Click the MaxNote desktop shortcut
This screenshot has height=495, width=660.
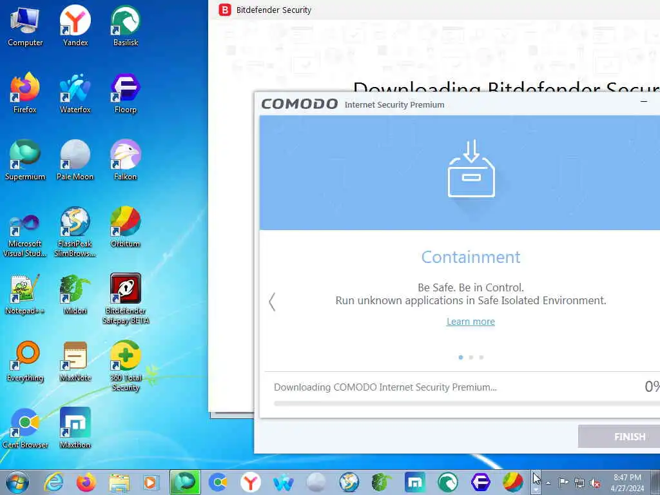75,361
